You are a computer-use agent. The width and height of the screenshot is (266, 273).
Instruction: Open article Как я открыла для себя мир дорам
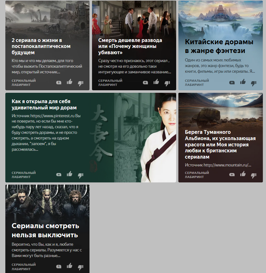click(44, 104)
